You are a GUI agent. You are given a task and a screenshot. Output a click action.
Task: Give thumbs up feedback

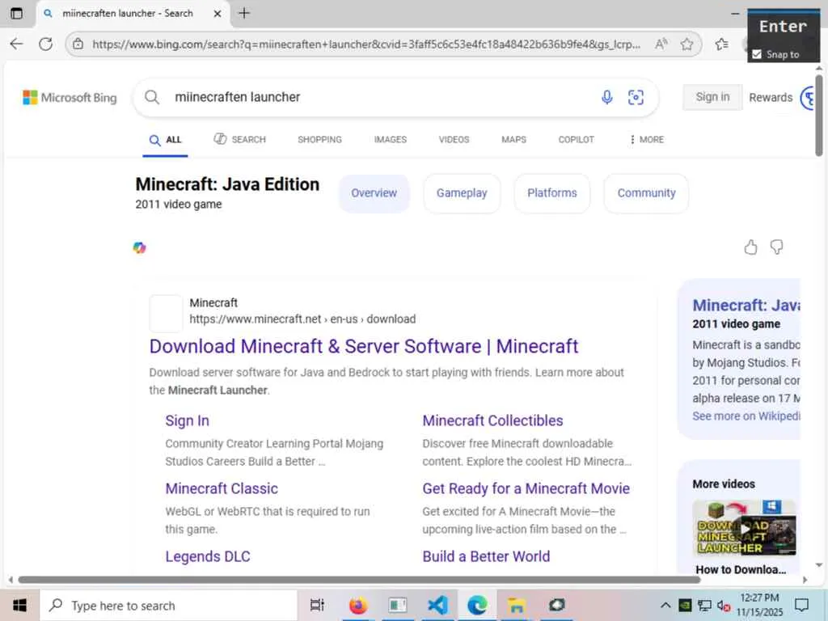coord(750,247)
